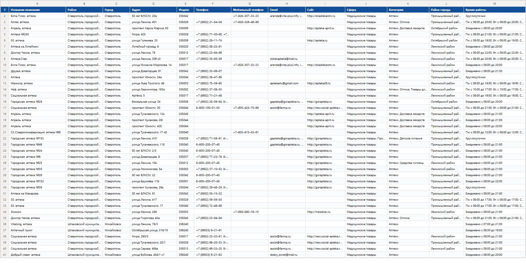Screen dimensions: 526x263
Task: Select row 21 by its row number
Action: pyautogui.click(x=5, y=132)
